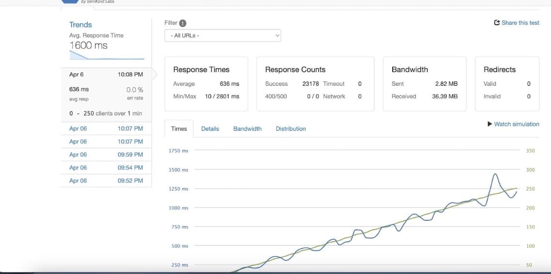Click the Min/Max 10 / 2801 ms value
Screen dimensions: 551x274
click(222, 96)
